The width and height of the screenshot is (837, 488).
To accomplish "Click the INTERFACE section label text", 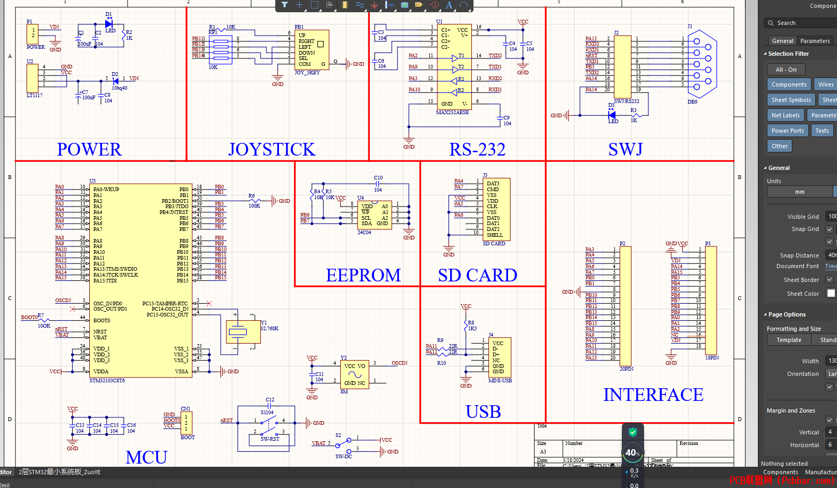I will (x=653, y=395).
